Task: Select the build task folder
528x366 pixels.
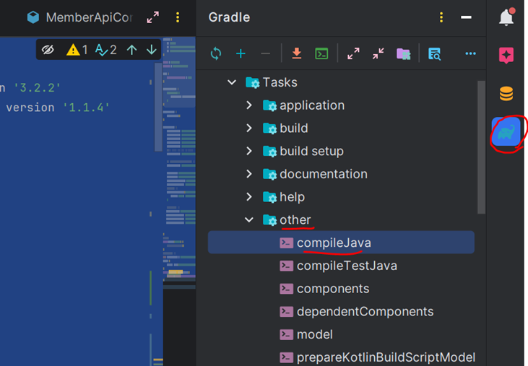Action: [285, 128]
